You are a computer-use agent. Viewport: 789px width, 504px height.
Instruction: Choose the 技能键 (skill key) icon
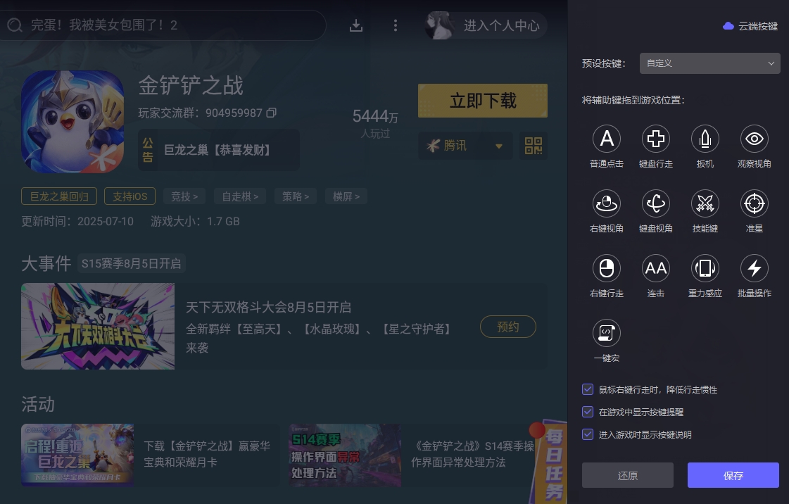pos(705,203)
